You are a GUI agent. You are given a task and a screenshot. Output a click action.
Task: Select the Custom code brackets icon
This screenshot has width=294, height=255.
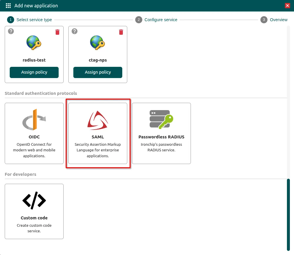(x=34, y=201)
